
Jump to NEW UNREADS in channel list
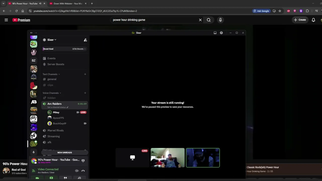coord(65,153)
